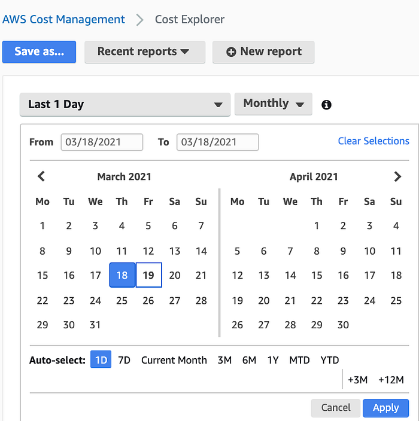
Task: Click the info icon beside Monthly
Action: click(x=326, y=105)
